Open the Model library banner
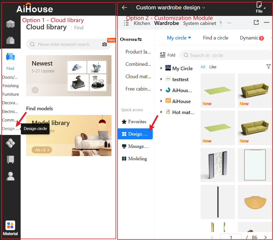The width and height of the screenshot is (273, 240). pos(69,135)
